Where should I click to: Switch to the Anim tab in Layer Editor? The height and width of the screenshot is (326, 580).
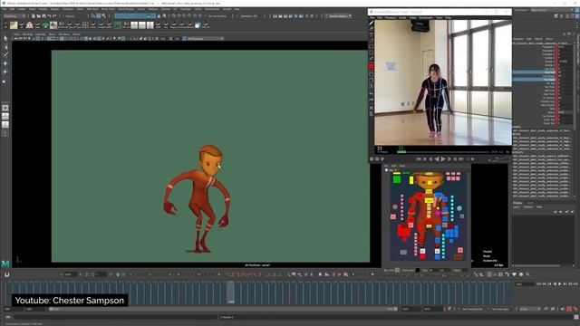click(x=530, y=203)
